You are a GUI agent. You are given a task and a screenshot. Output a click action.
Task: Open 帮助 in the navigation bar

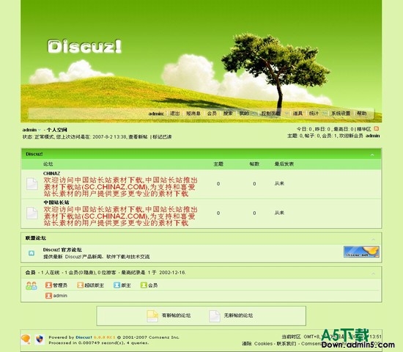pos(362,113)
